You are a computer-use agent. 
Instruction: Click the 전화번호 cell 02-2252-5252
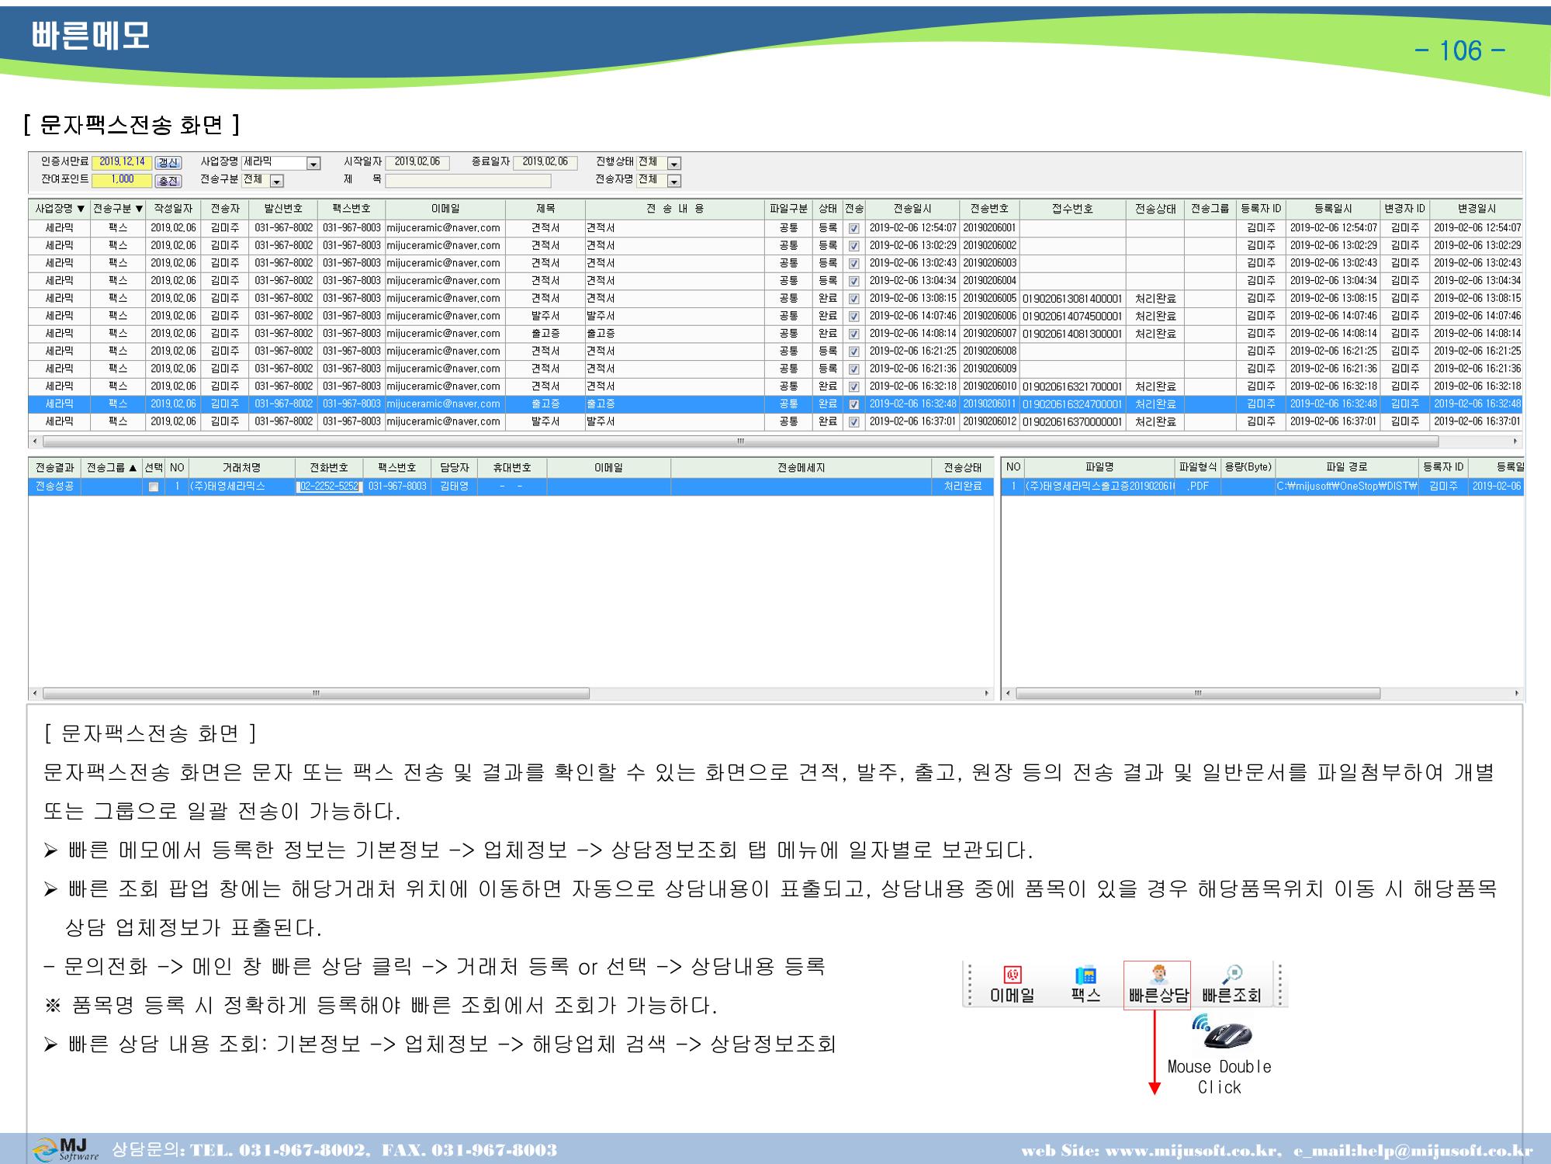[329, 487]
